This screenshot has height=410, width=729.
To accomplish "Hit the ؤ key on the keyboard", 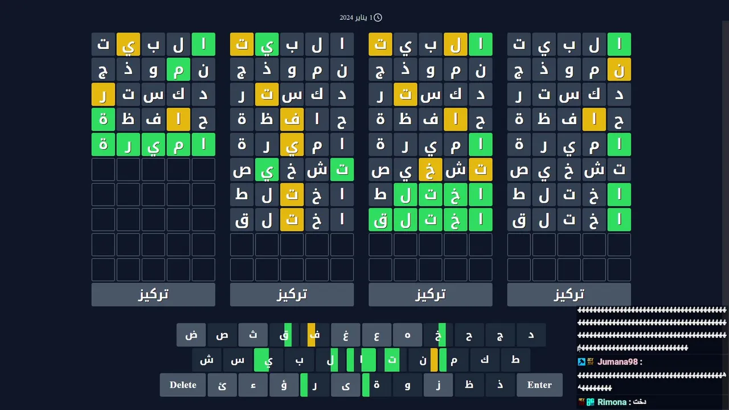I will (x=284, y=385).
